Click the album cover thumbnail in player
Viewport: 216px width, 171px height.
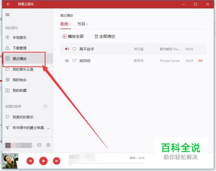[10, 161]
